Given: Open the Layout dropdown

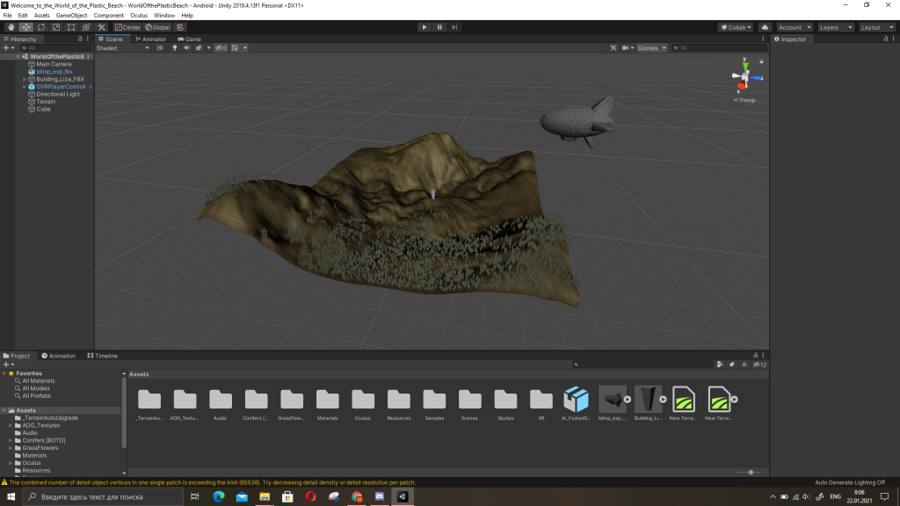Looking at the screenshot, I should coord(877,27).
